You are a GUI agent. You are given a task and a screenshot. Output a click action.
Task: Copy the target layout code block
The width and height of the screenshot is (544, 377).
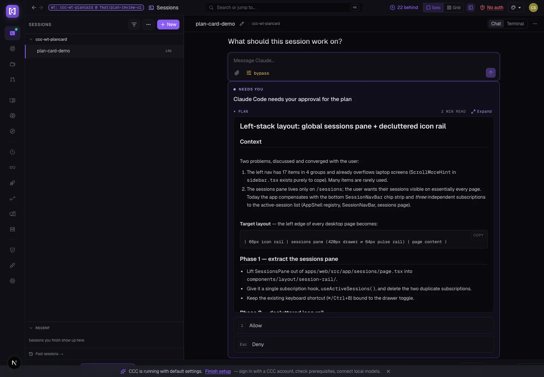tap(478, 235)
